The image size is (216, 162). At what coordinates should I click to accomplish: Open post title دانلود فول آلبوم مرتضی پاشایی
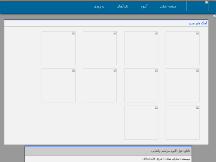171,151
